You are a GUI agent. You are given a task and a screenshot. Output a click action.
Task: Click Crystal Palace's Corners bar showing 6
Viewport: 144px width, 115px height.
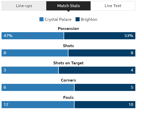[x=38, y=87]
